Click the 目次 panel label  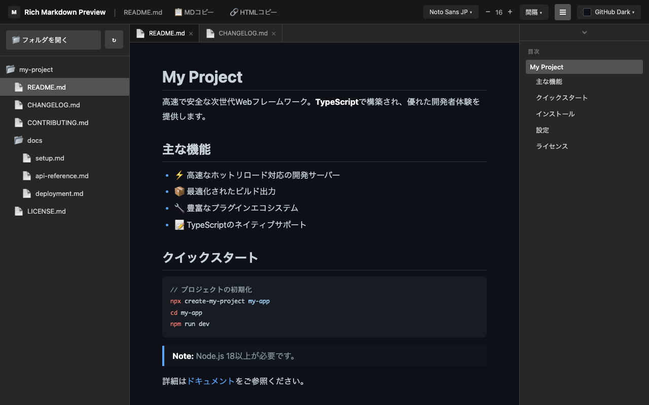pyautogui.click(x=533, y=52)
